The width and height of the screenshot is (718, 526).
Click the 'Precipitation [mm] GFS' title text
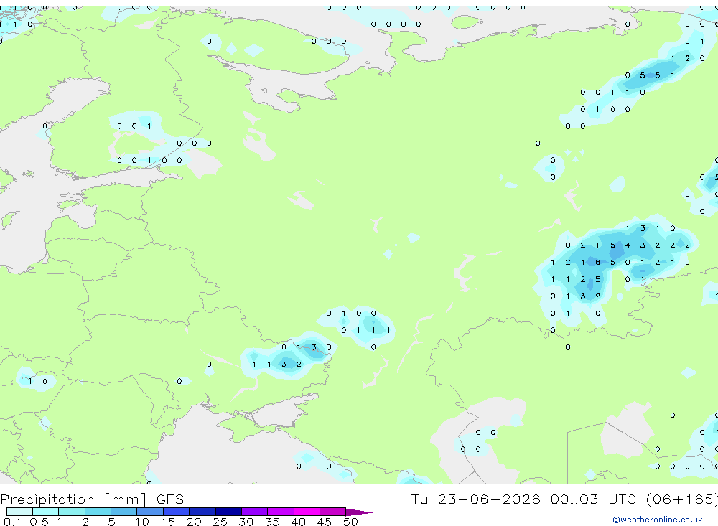[x=92, y=499]
